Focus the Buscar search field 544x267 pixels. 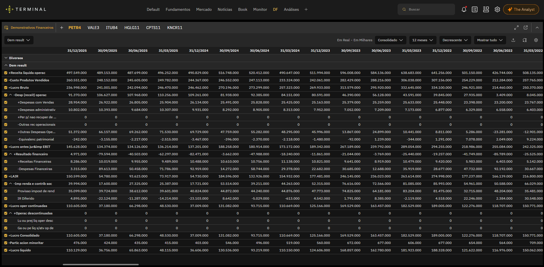(x=426, y=9)
